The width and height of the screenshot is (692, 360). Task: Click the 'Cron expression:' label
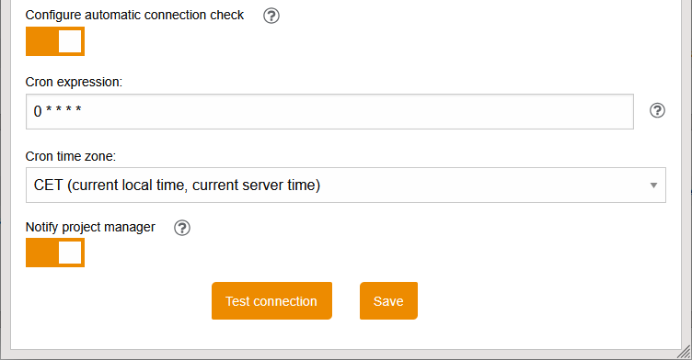(x=74, y=82)
